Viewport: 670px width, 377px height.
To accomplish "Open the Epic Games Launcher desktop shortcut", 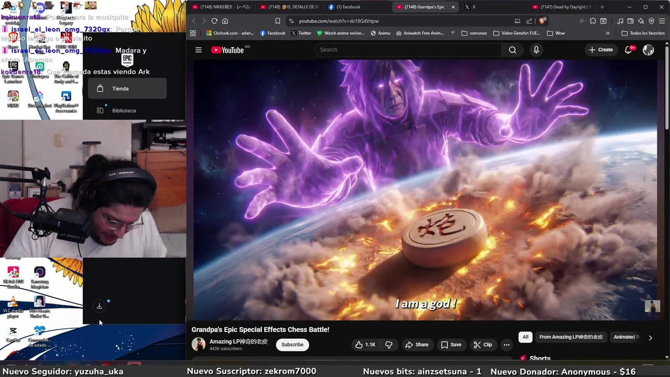I will pyautogui.click(x=13, y=72).
